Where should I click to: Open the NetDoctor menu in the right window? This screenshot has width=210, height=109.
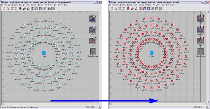(148, 5)
